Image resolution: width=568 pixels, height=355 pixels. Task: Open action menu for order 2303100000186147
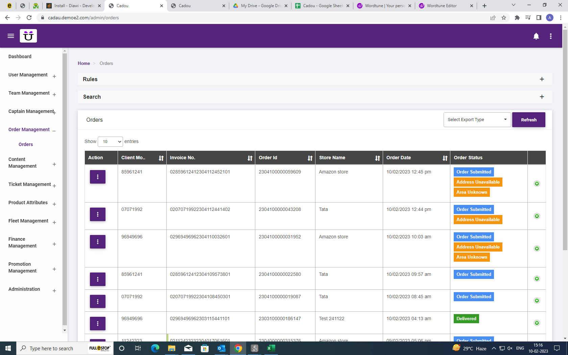coord(98,324)
